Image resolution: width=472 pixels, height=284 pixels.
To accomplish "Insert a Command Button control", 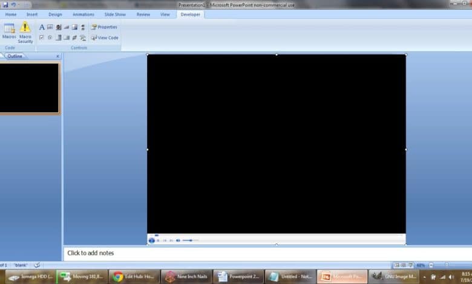I will pos(67,27).
